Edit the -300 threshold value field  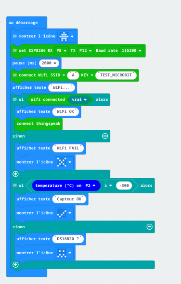124,185
